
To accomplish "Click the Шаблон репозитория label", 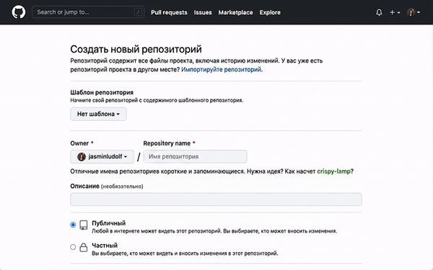I will pos(102,92).
